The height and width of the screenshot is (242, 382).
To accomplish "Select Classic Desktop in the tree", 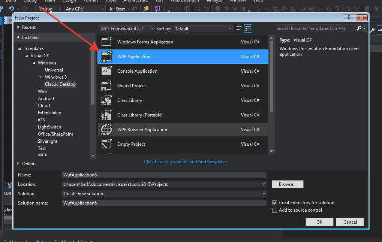I will [x=60, y=84].
